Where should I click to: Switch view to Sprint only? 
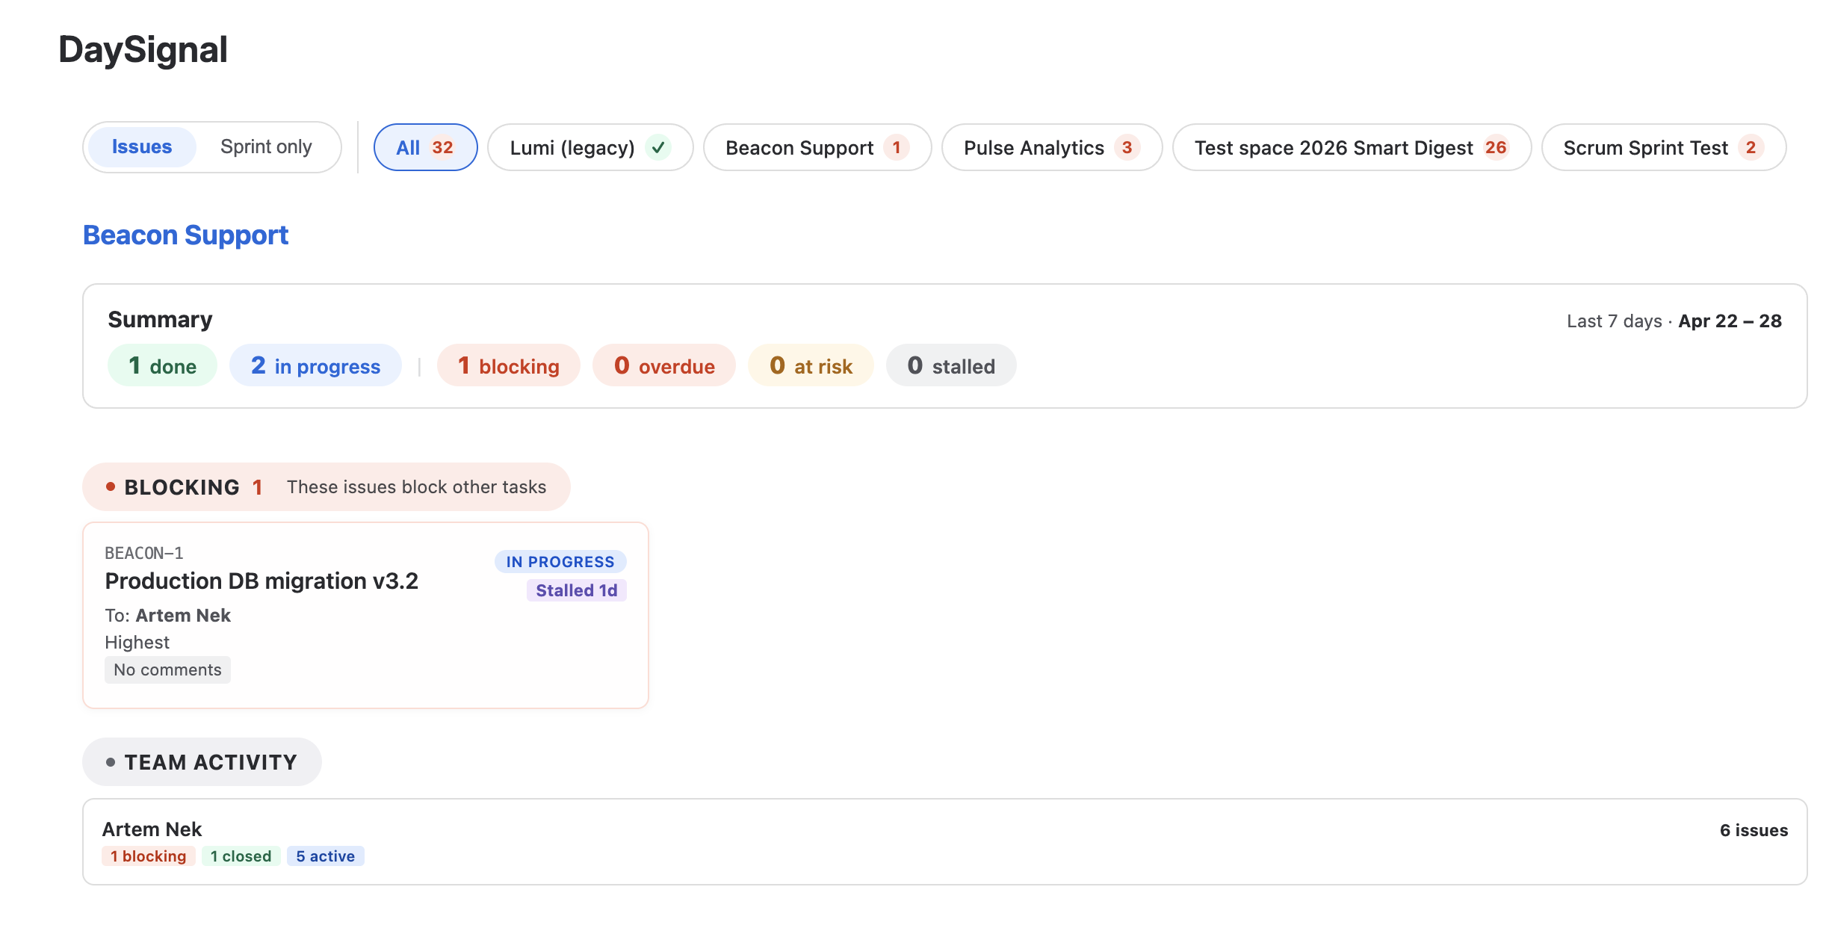point(266,147)
